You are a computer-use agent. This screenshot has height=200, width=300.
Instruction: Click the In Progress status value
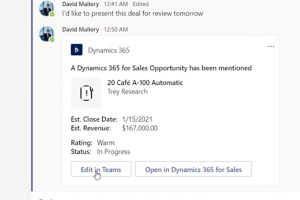click(113, 151)
